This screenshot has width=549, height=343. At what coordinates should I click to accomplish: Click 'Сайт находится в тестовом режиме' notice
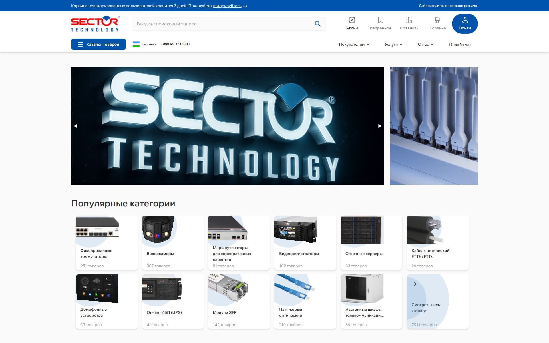pos(448,6)
